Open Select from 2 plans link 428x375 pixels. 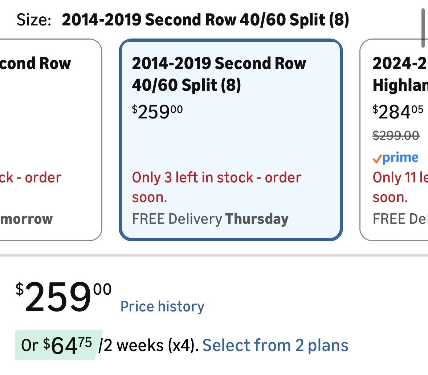tap(275, 345)
